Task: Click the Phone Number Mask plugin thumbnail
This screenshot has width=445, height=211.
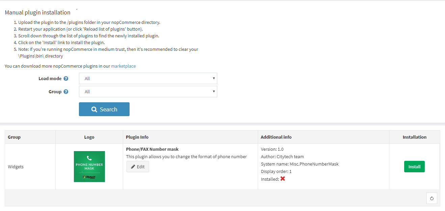Action: (x=89, y=166)
